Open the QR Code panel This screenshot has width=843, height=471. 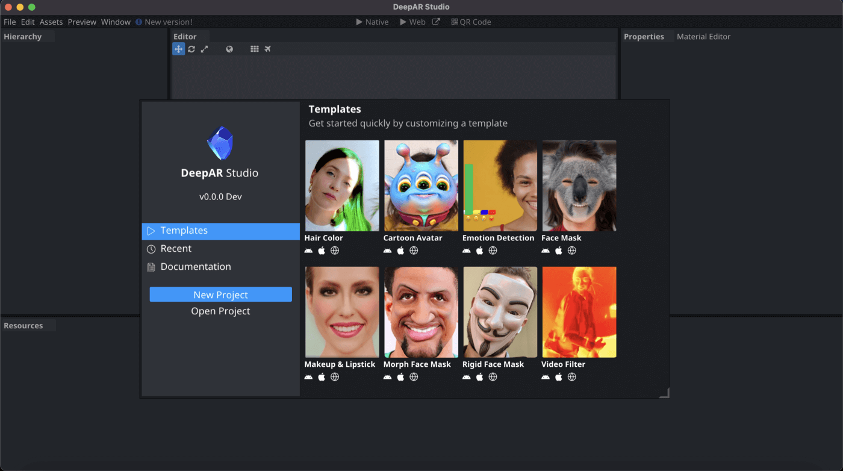click(472, 22)
